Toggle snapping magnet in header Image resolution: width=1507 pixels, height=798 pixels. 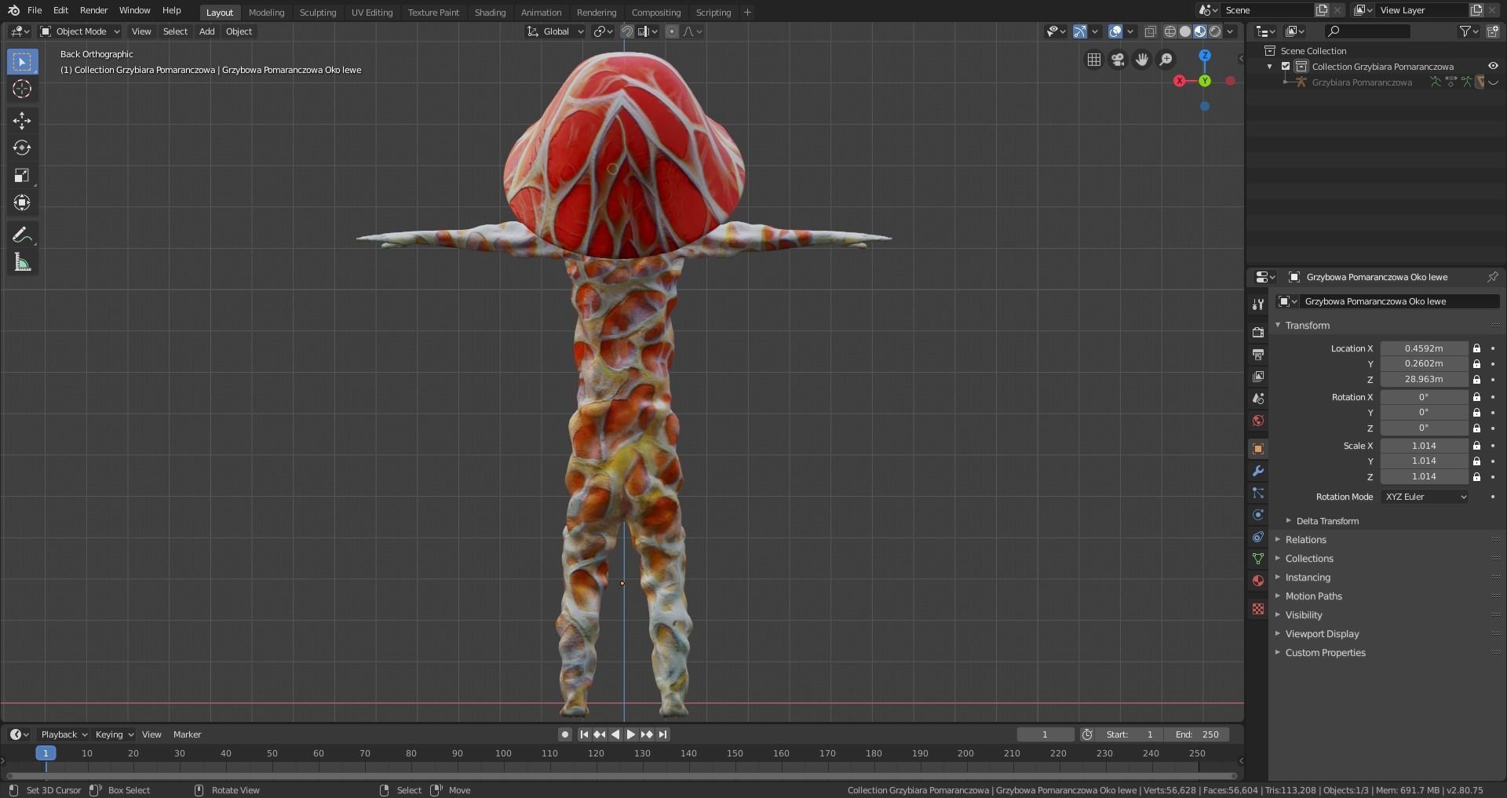point(627,31)
